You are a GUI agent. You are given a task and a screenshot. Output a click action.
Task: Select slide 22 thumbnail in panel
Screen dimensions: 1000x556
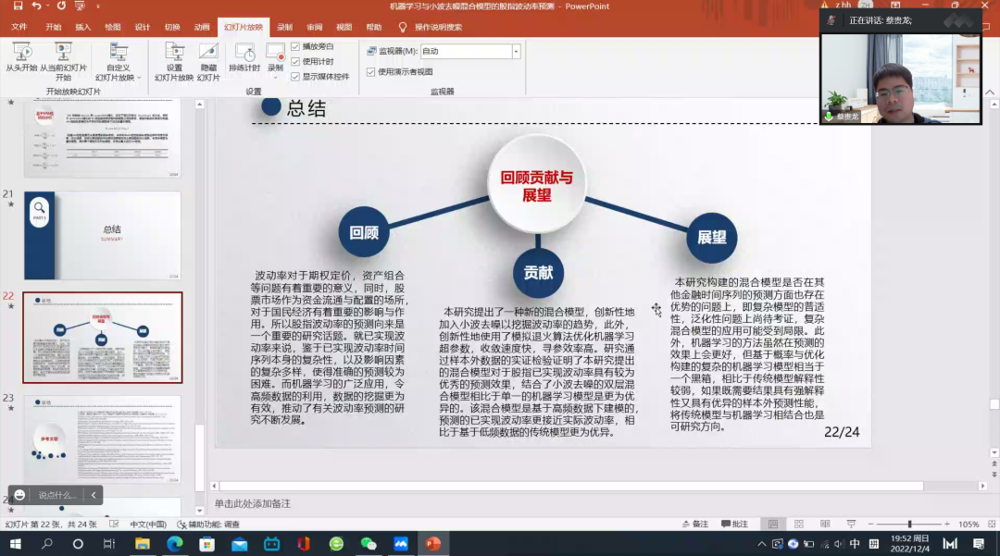pos(103,338)
